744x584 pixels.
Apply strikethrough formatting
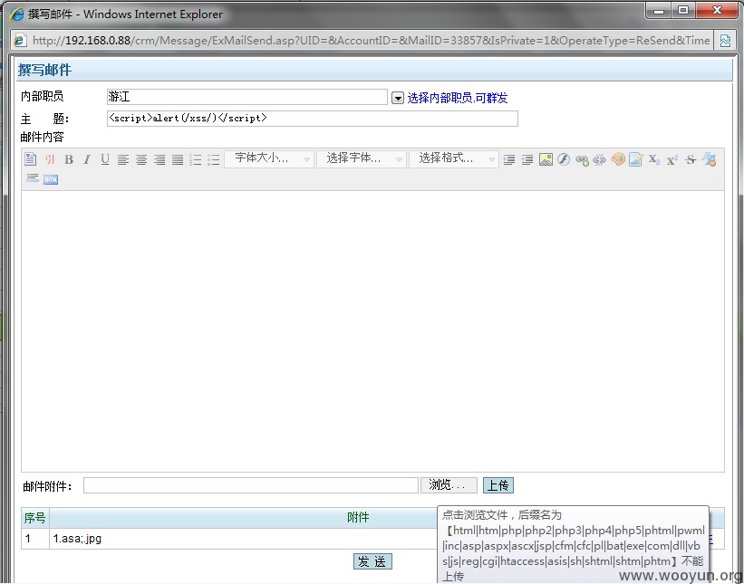691,159
